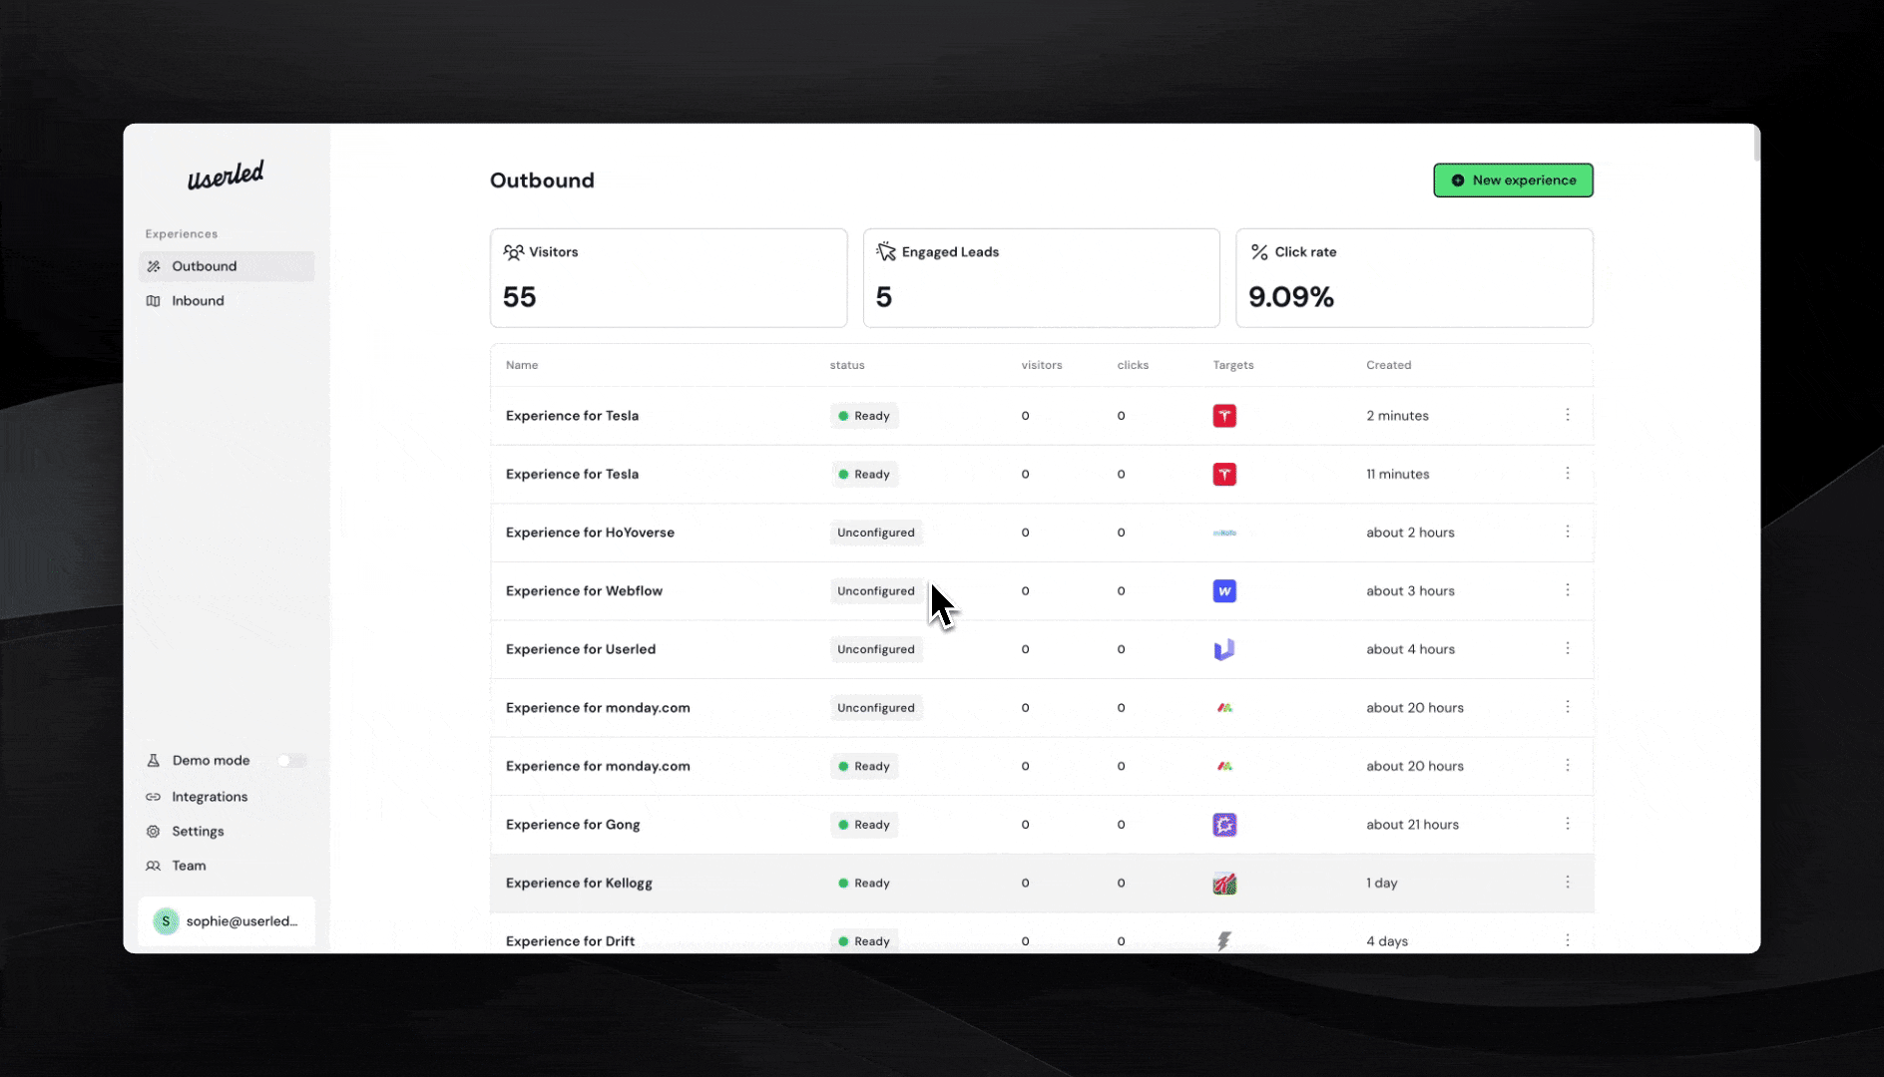Click the Name column header

tap(522, 365)
